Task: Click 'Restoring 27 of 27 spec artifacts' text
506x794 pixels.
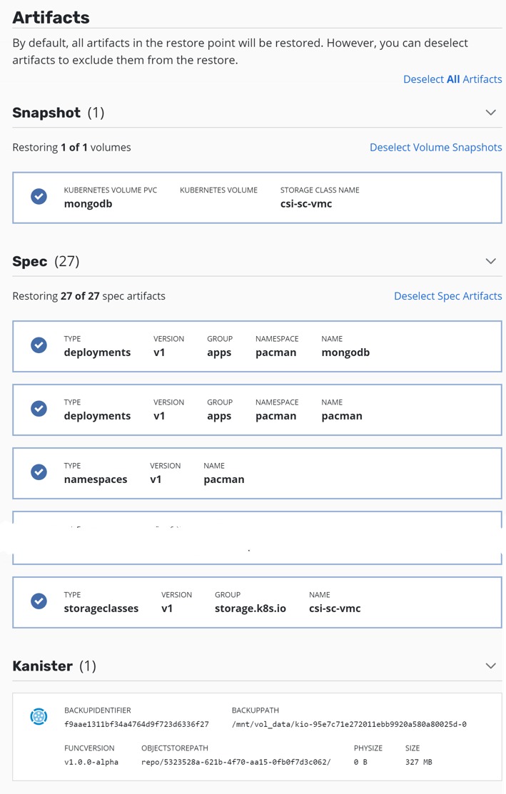Action: coord(88,296)
